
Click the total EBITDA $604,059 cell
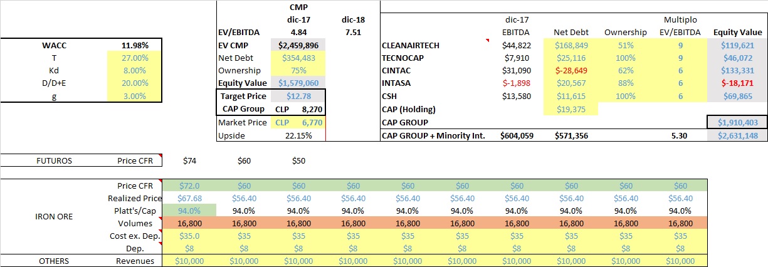coord(517,136)
